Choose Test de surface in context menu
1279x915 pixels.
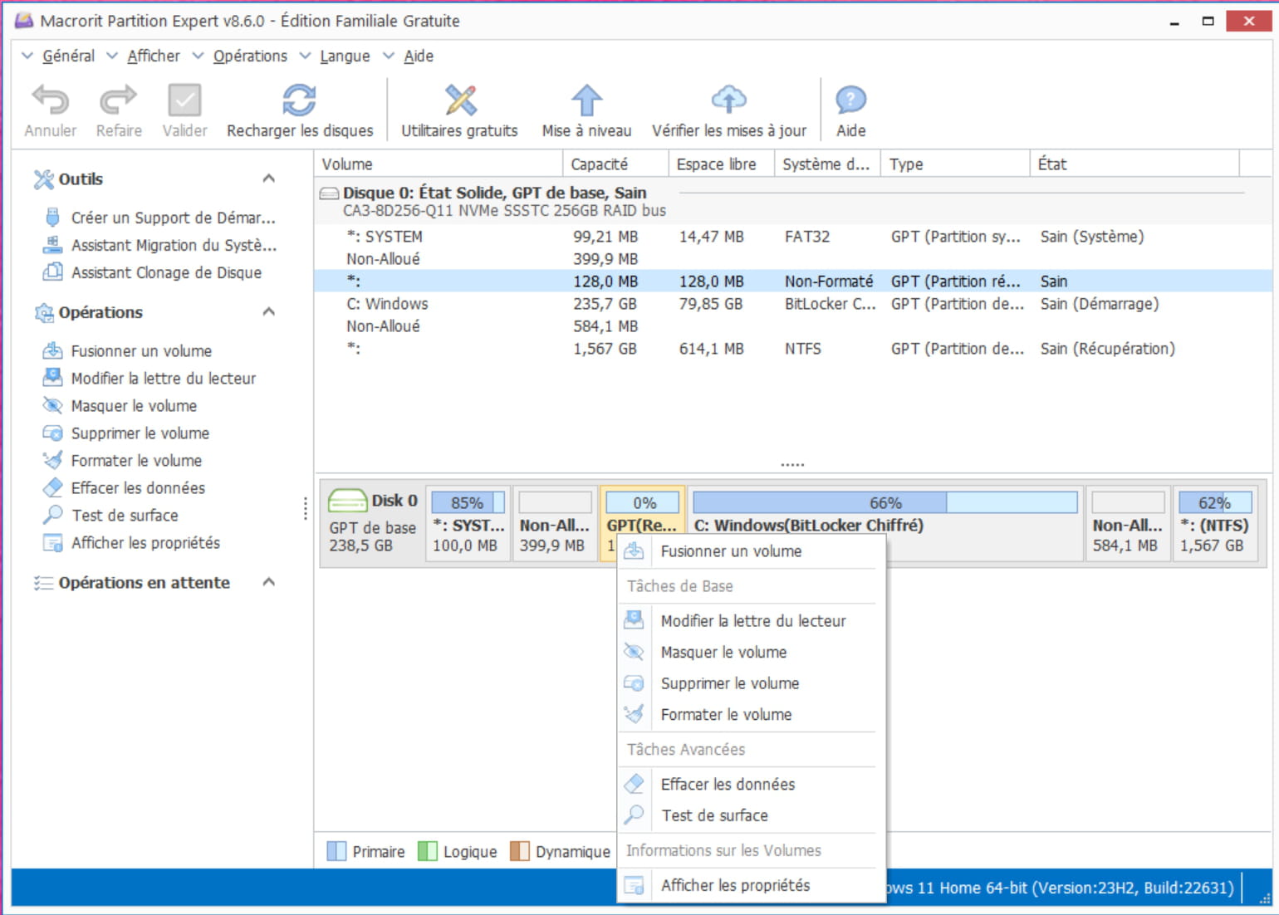pyautogui.click(x=752, y=815)
